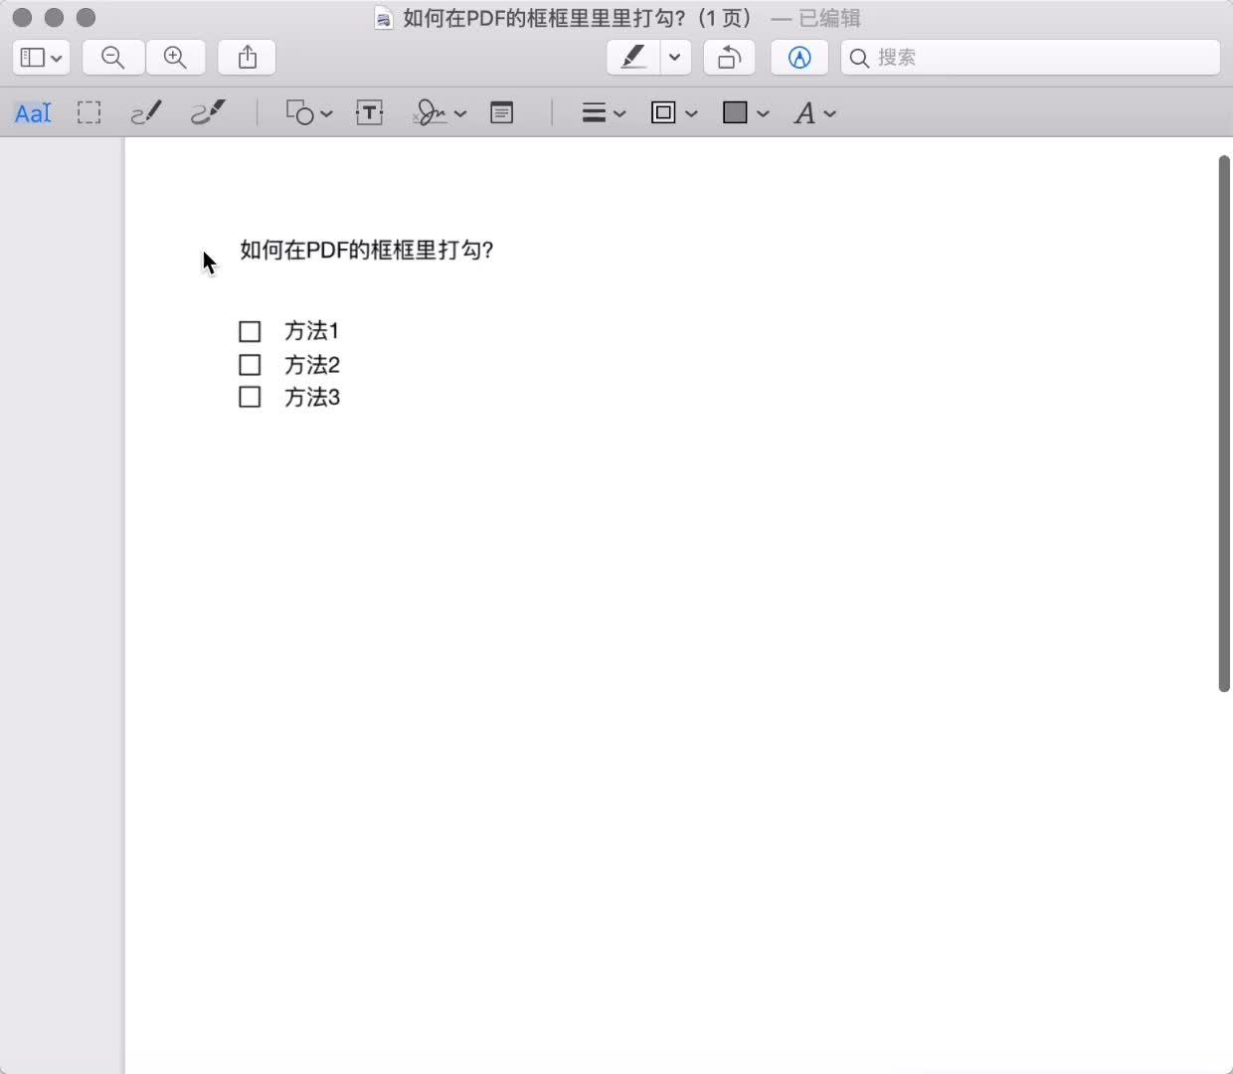Zoom in with the plus magnifier
The image size is (1233, 1074).
click(176, 58)
